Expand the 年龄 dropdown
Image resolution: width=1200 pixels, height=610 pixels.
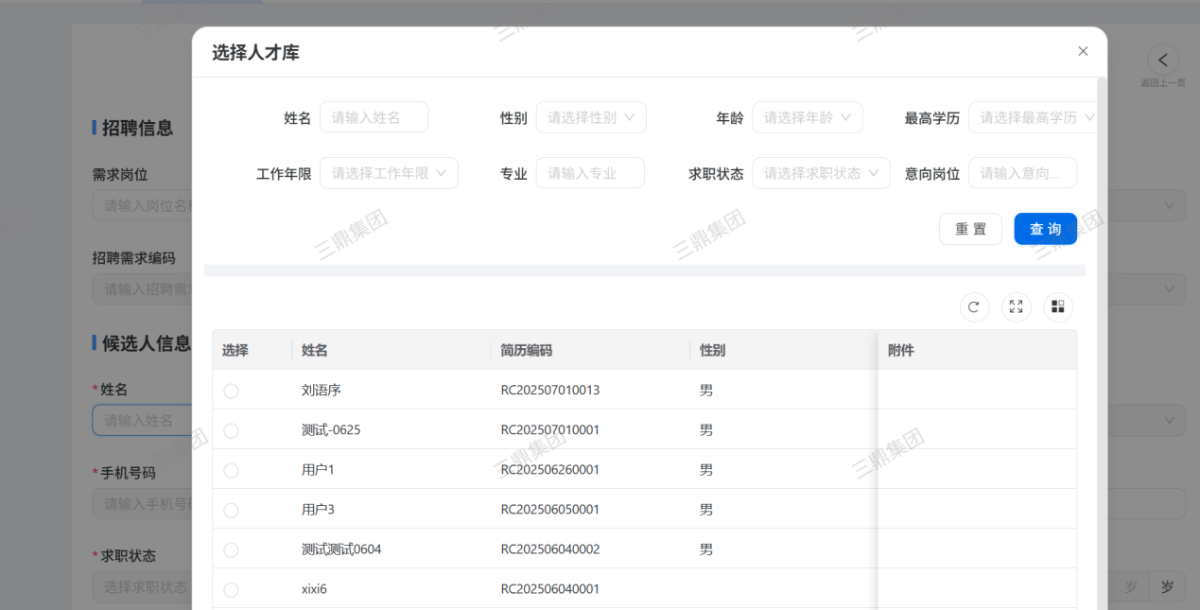pyautogui.click(x=807, y=117)
